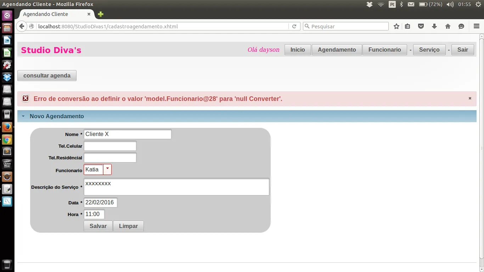The height and width of the screenshot is (272, 484).
Task: Click consultar agenda button
Action: [x=47, y=76]
